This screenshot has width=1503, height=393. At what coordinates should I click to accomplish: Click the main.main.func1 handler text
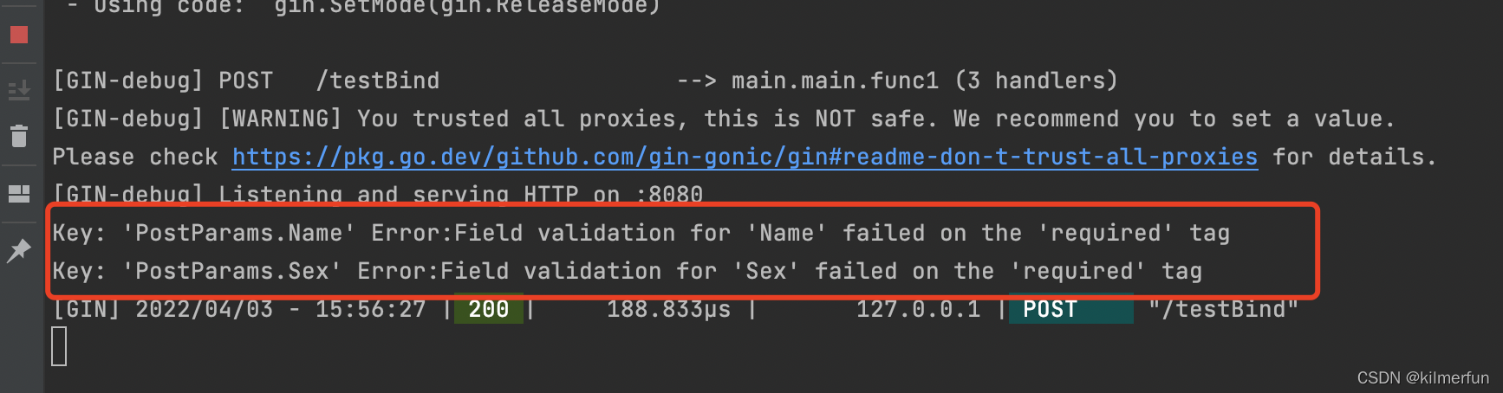[835, 81]
